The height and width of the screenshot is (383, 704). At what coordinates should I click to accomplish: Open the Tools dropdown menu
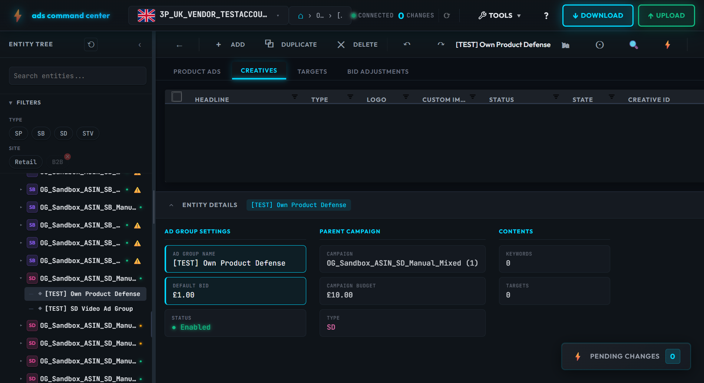coord(499,16)
